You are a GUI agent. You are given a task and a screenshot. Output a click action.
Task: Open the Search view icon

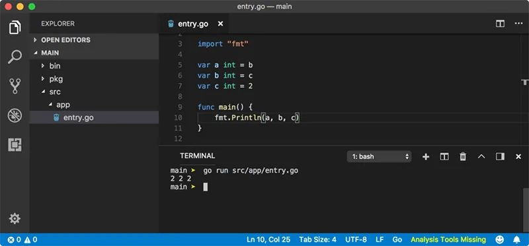tap(15, 57)
